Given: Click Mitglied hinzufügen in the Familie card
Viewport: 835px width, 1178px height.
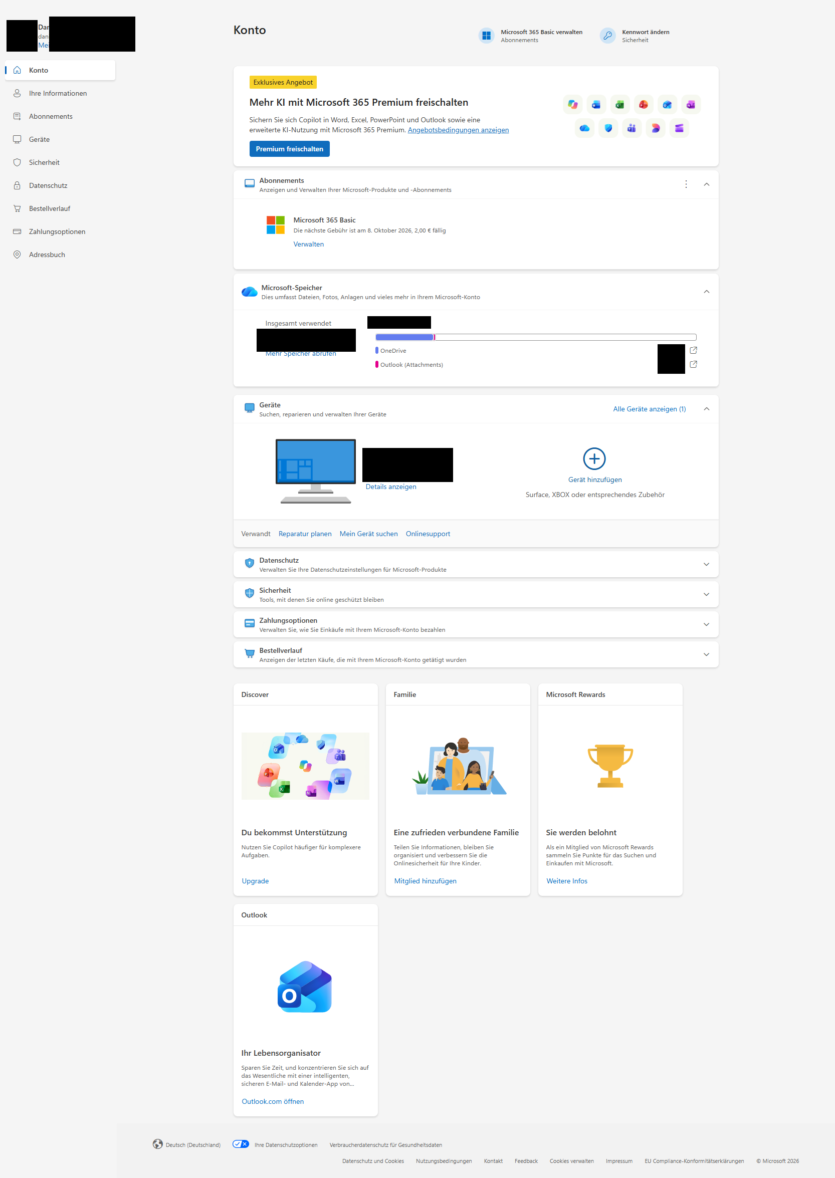Looking at the screenshot, I should [425, 881].
